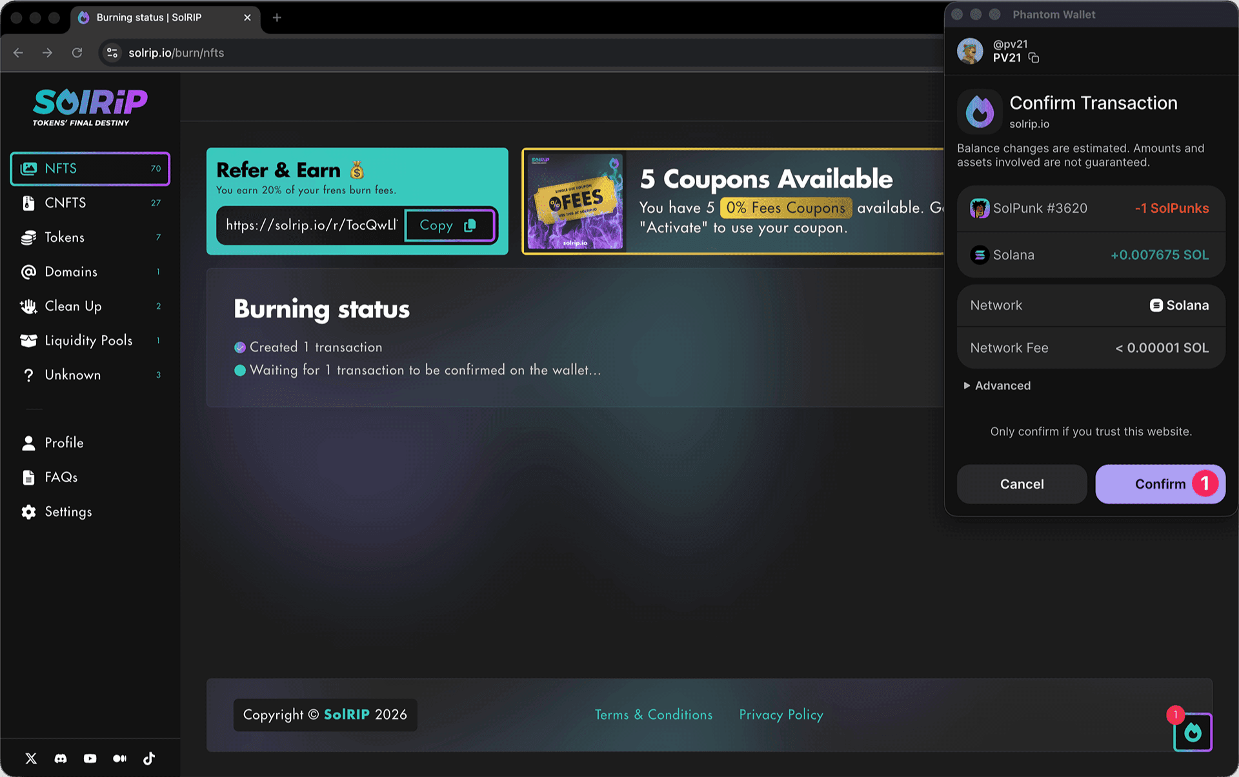Go to Tokens in sidebar
Image resolution: width=1239 pixels, height=777 pixels.
(90, 237)
